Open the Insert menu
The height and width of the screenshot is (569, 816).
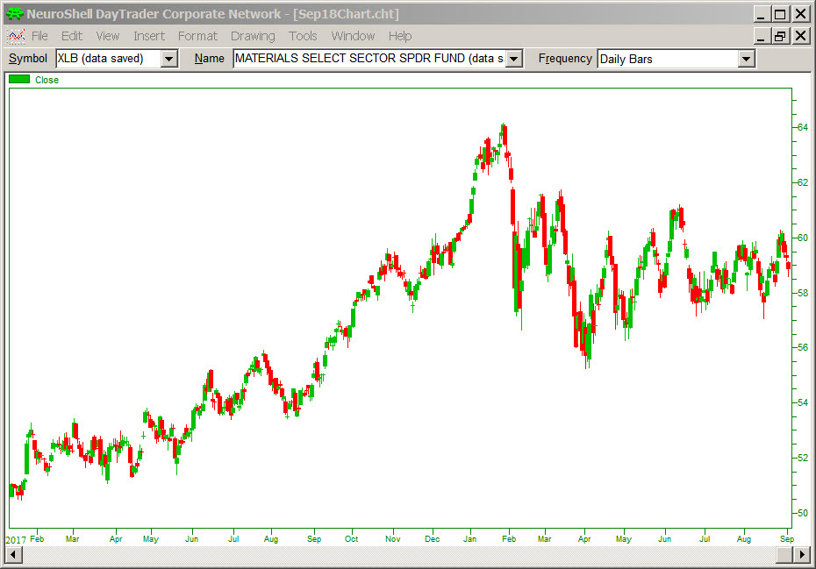click(x=149, y=36)
